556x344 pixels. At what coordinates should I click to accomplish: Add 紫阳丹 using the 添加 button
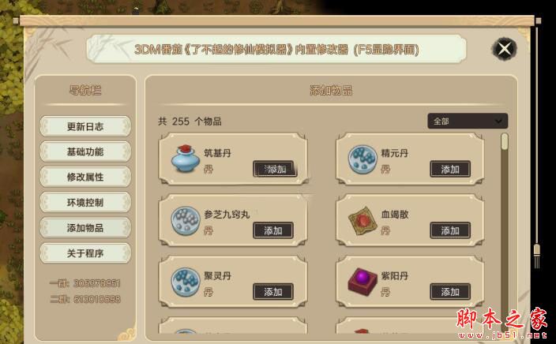click(450, 292)
